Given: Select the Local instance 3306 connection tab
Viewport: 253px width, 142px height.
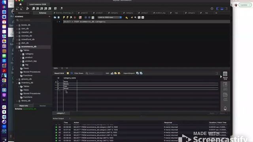Looking at the screenshot, I should (x=38, y=4).
